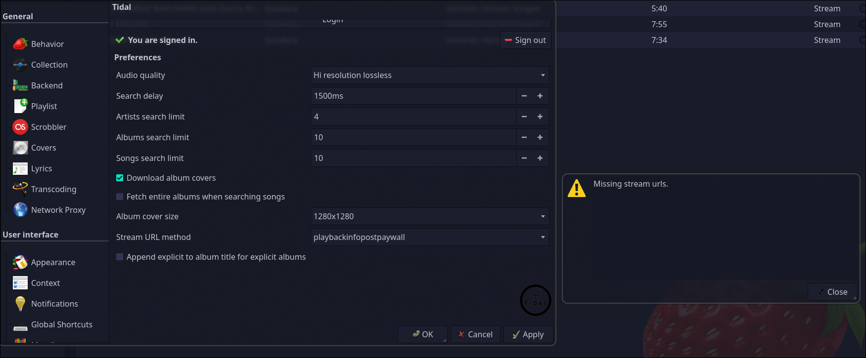The width and height of the screenshot is (866, 358).
Task: Select the Collection settings icon
Action: 20,65
